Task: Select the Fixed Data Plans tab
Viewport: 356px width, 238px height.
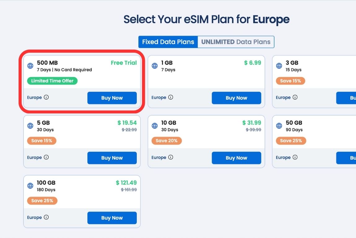Action: point(168,42)
